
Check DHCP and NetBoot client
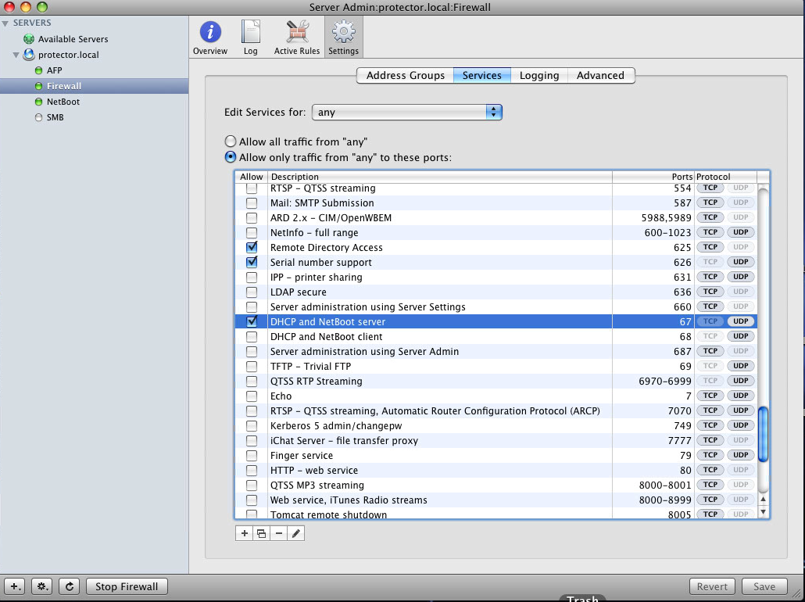pyautogui.click(x=252, y=336)
